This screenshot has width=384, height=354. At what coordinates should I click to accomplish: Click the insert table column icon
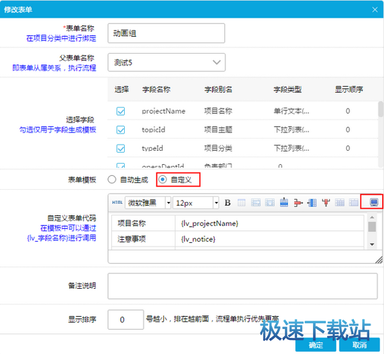(x=312, y=203)
